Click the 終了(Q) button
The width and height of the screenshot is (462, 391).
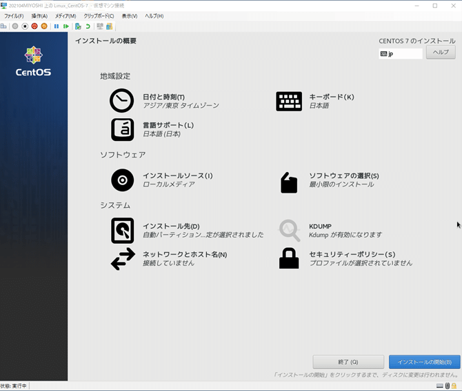tap(348, 362)
